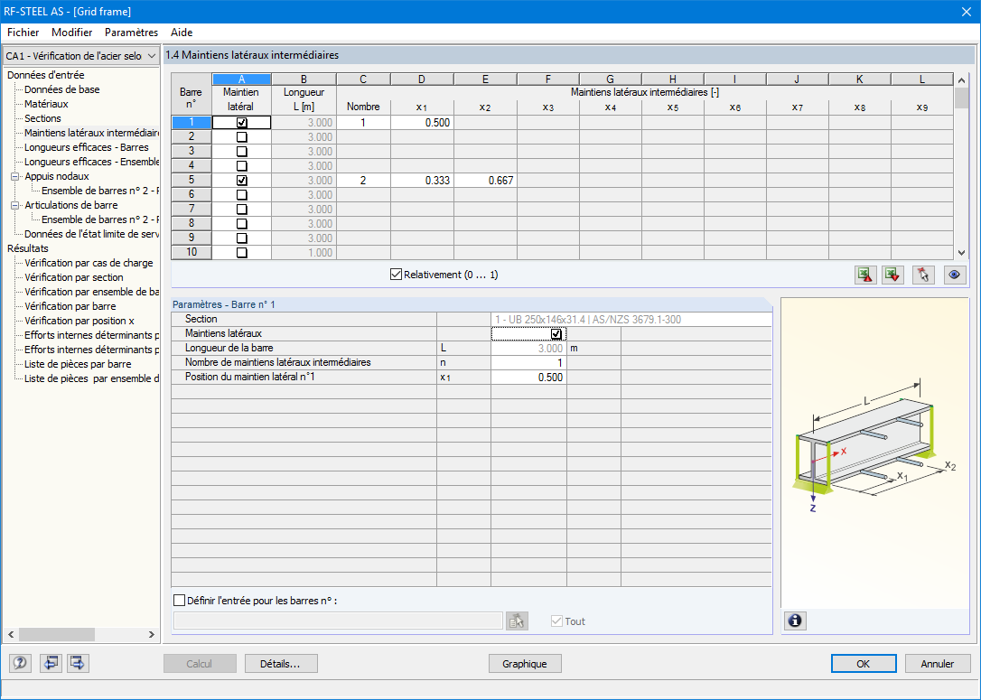This screenshot has height=700, width=981.
Task: Click the Graphique button
Action: [x=524, y=664]
